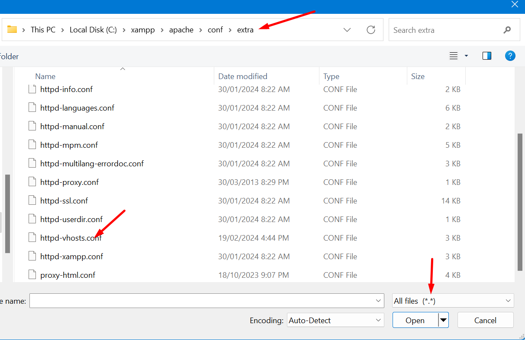Screen dimensions: 525x340
Task: Open the Help question mark icon
Action: (x=510, y=56)
